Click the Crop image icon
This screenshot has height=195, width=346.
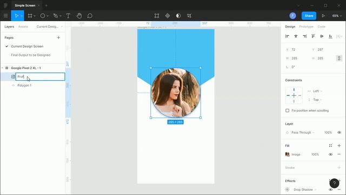tap(189, 16)
